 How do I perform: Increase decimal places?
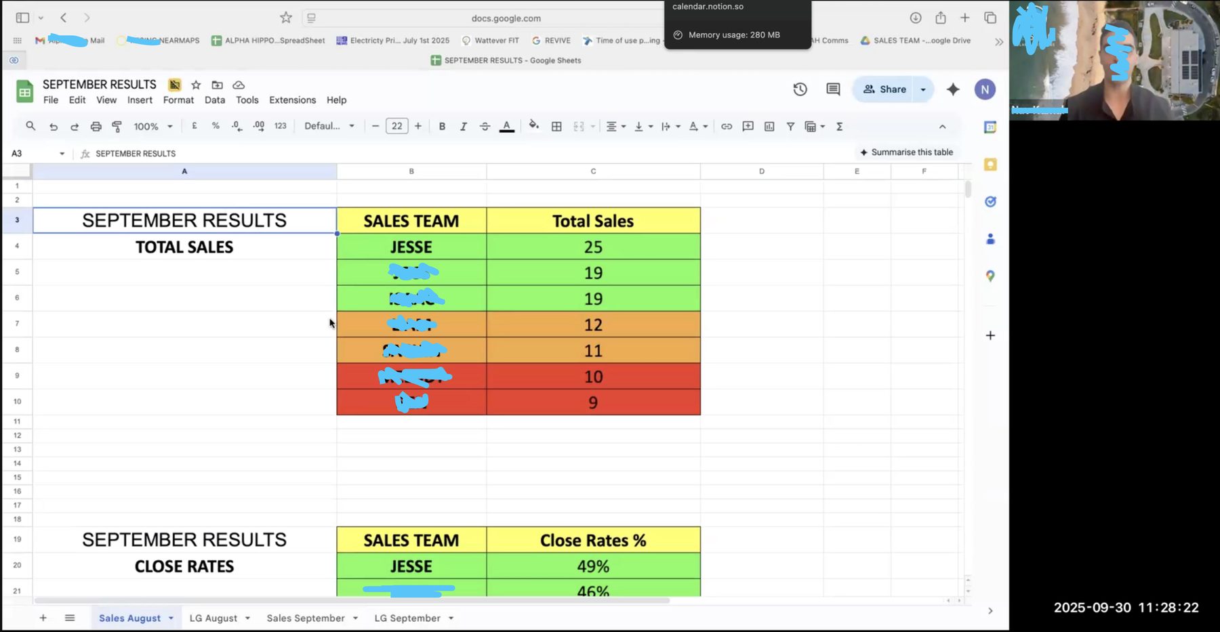coord(258,126)
